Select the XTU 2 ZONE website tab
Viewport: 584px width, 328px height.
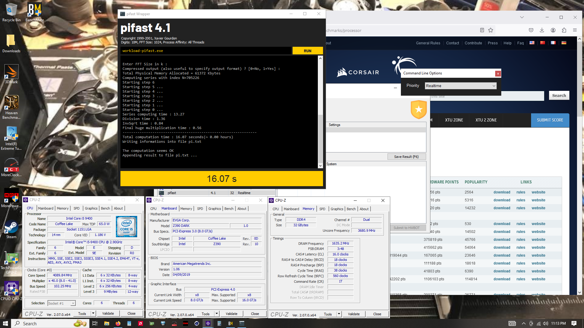[x=486, y=120]
